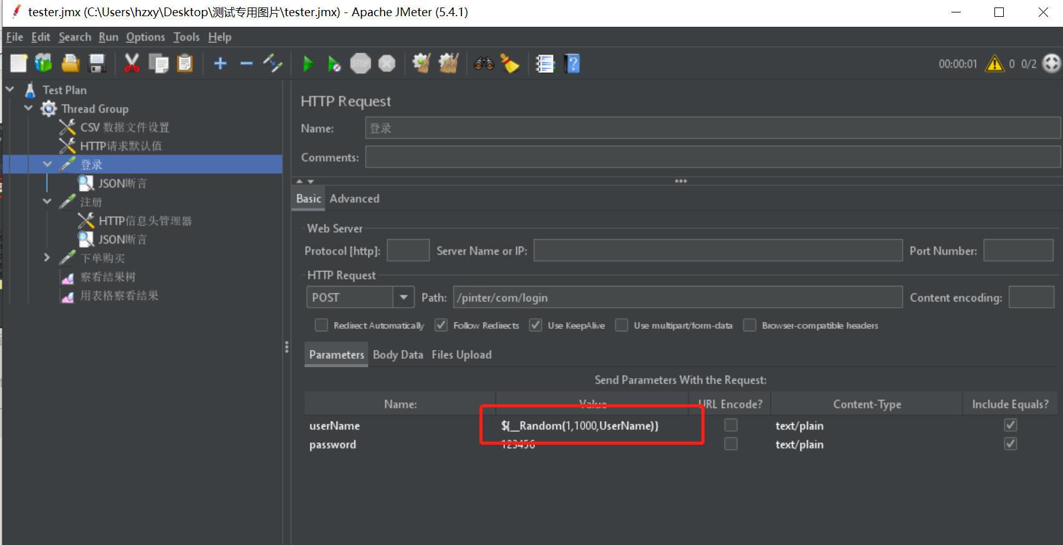This screenshot has width=1063, height=545.
Task: Click the Server Name or IP field
Action: (718, 250)
